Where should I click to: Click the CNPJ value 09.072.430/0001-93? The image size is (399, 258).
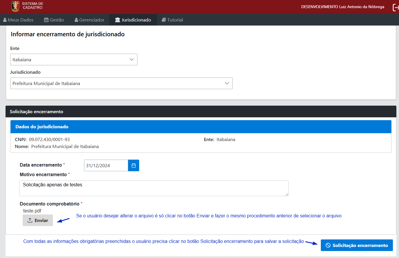pyautogui.click(x=49, y=140)
